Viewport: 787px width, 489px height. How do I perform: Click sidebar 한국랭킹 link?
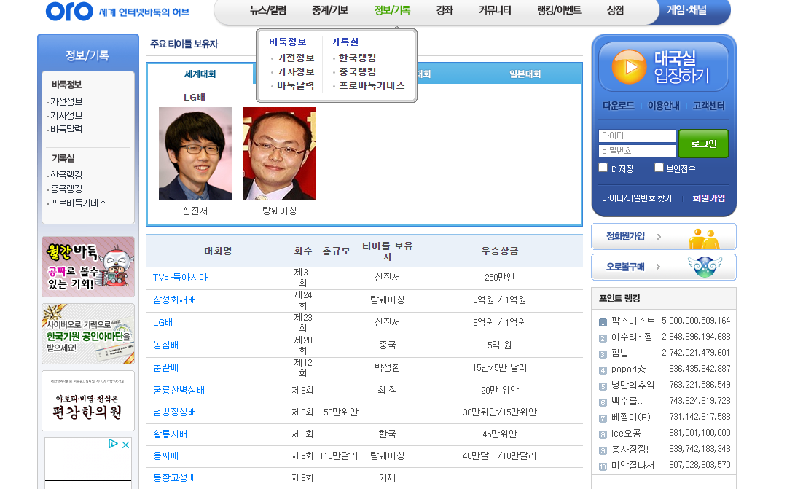(66, 175)
